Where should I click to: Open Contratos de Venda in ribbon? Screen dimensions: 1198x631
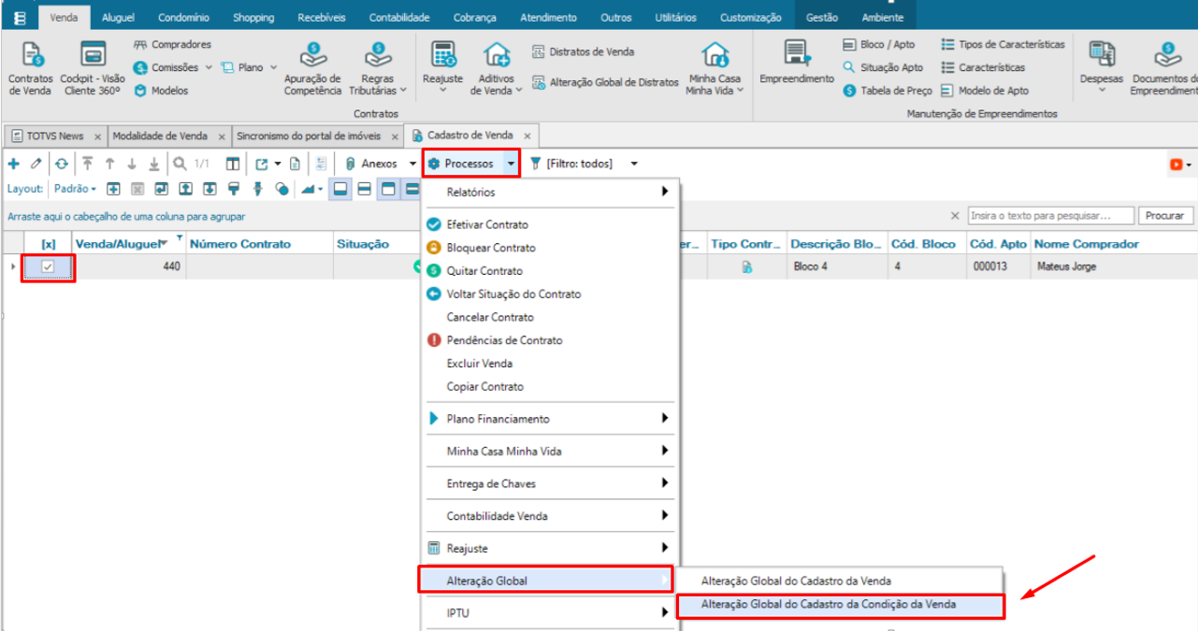(x=31, y=68)
